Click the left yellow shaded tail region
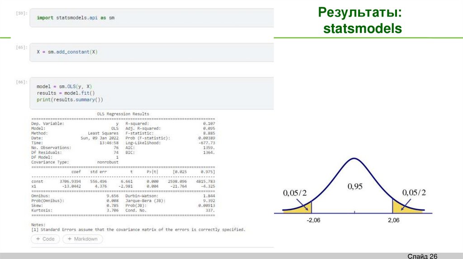463x259 pixels. point(303,208)
